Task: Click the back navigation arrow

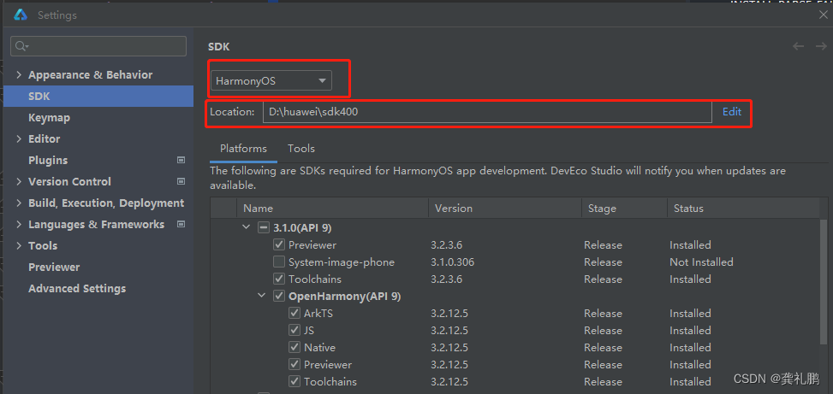Action: [x=798, y=46]
